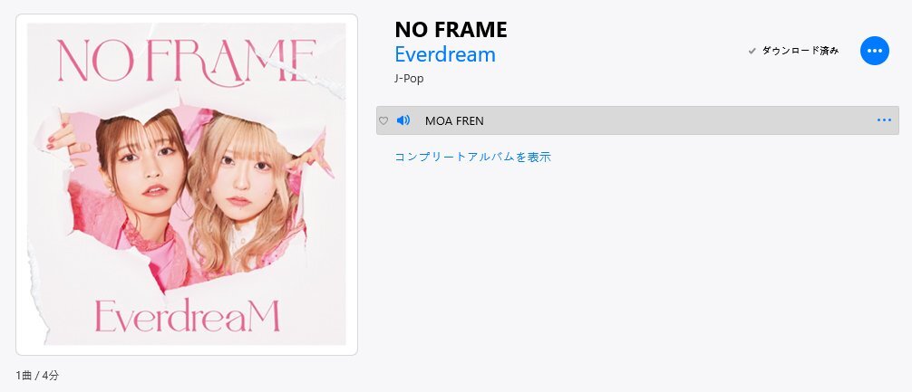The image size is (912, 392).
Task: Click the 1曲 / 4分 summary text
Action: pyautogui.click(x=37, y=375)
